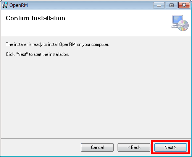Maximize the OpenRM installer window

(171, 5)
